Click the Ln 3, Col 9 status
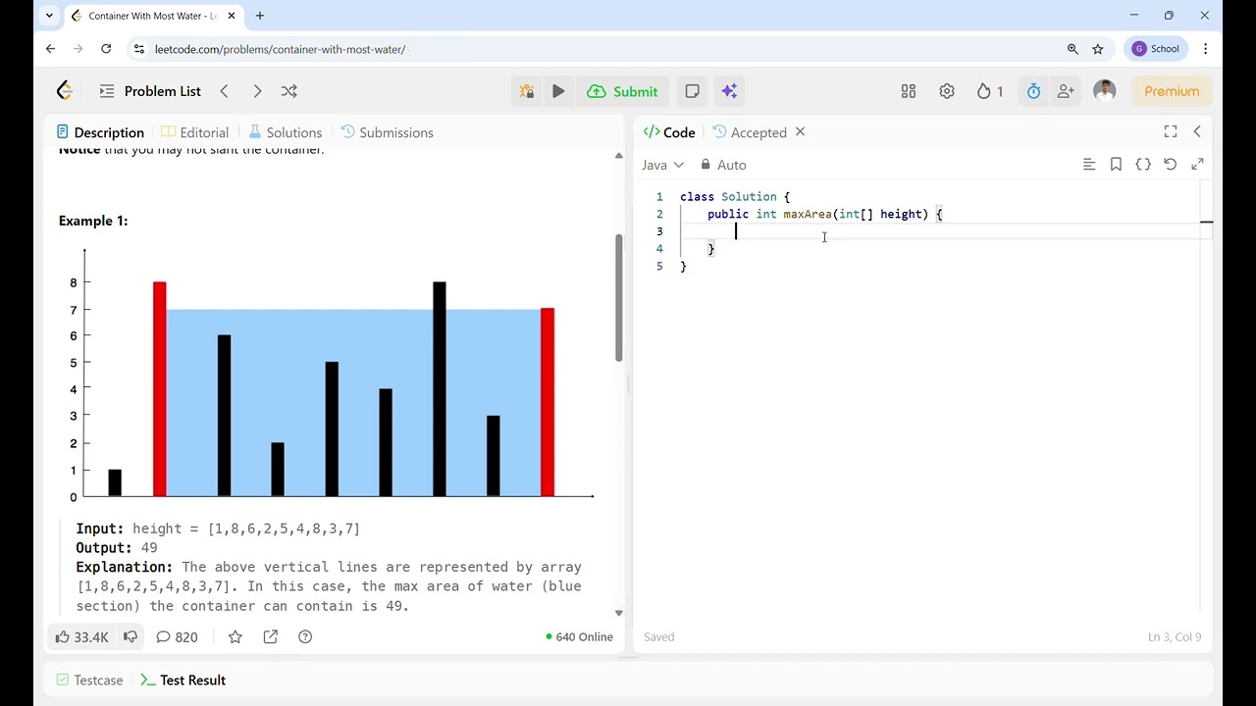This screenshot has width=1256, height=706. tap(1175, 636)
